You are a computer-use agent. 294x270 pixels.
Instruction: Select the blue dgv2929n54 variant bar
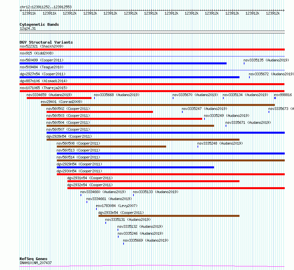tap(135, 167)
